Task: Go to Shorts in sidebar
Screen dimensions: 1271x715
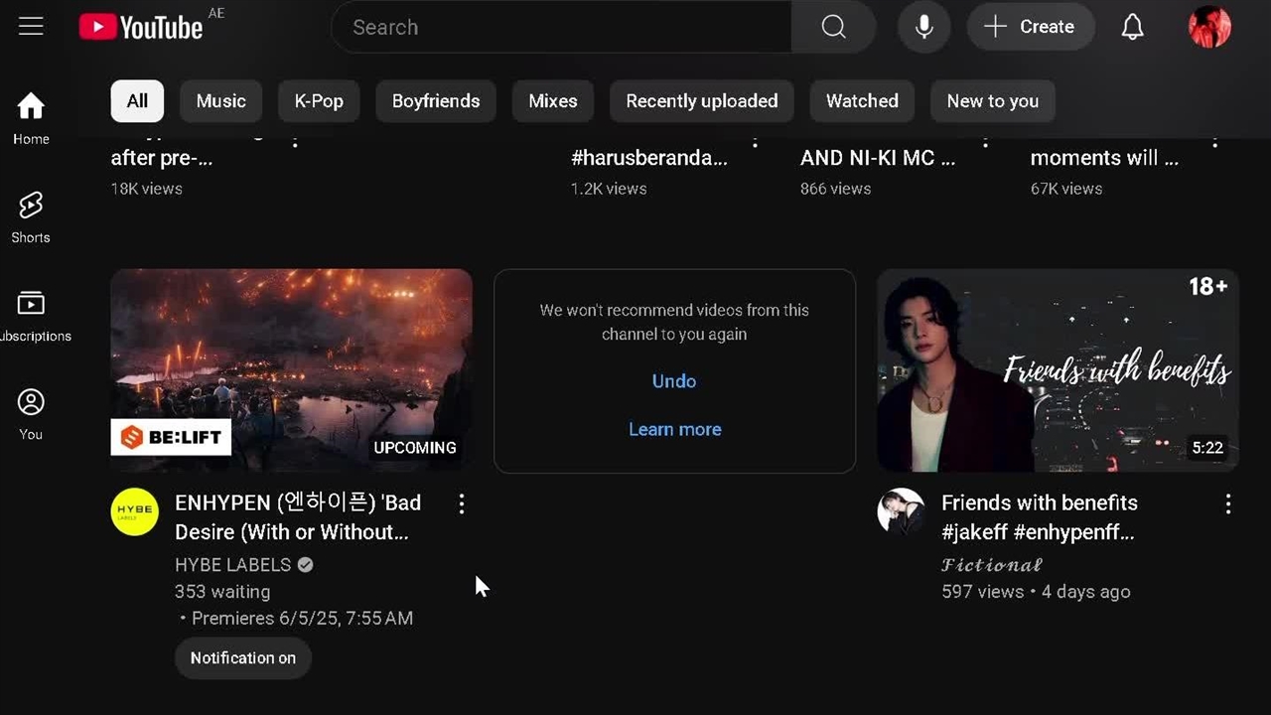Action: [31, 216]
